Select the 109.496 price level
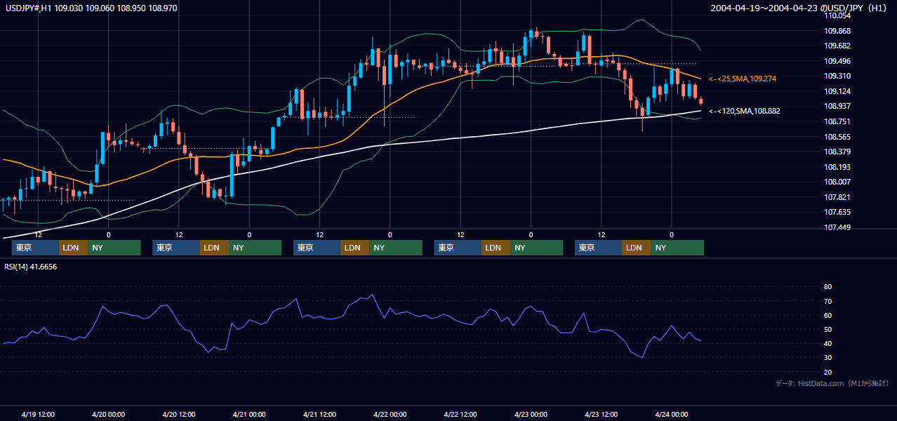 click(837, 61)
